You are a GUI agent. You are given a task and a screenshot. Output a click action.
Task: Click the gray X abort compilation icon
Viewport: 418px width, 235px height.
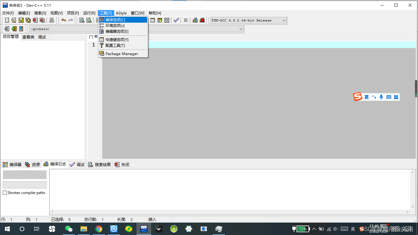[x=186, y=20]
